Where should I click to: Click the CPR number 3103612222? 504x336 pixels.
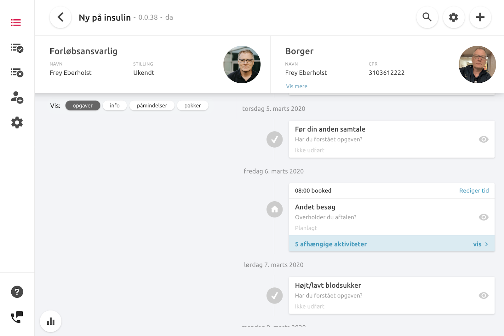tap(387, 73)
